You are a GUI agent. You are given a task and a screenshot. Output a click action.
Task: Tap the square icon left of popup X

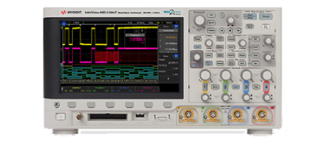click(x=136, y=31)
